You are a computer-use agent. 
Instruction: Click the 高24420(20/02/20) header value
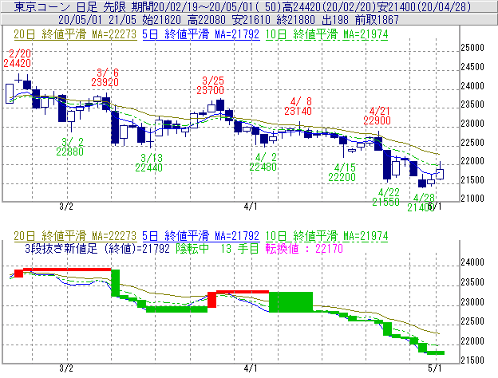pyautogui.click(x=329, y=6)
